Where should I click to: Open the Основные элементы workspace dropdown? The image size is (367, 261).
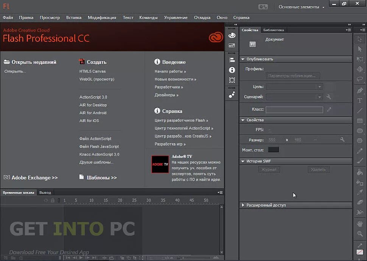point(301,7)
